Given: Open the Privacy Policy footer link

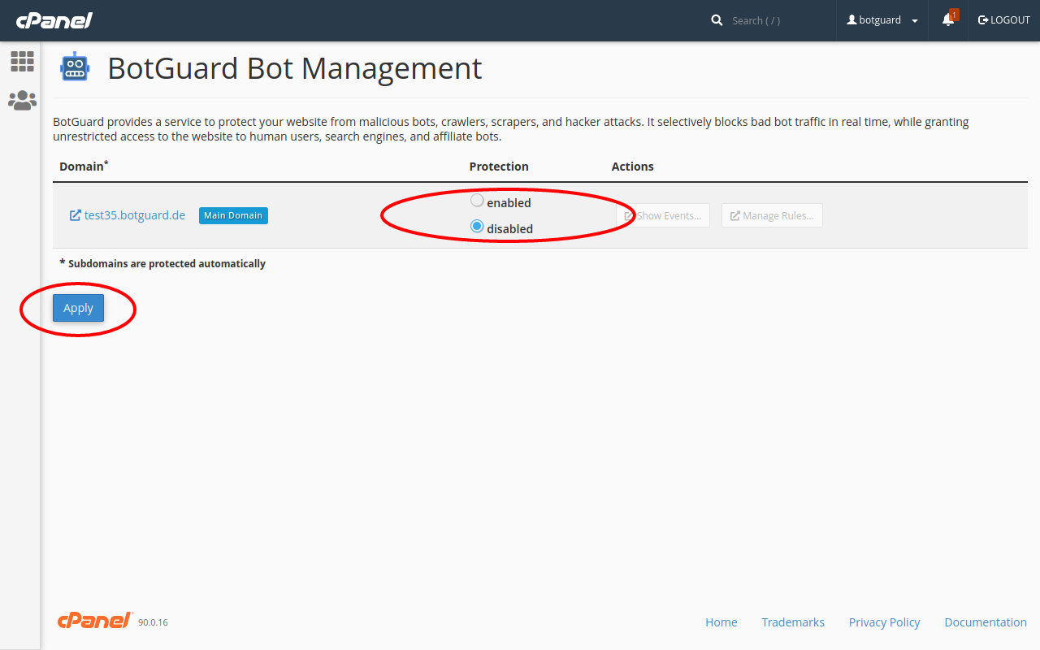Looking at the screenshot, I should (884, 622).
